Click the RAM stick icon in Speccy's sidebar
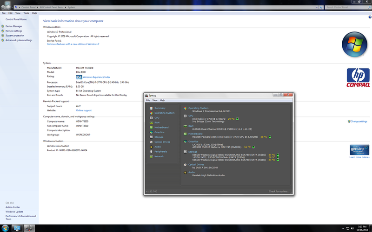 point(151,122)
